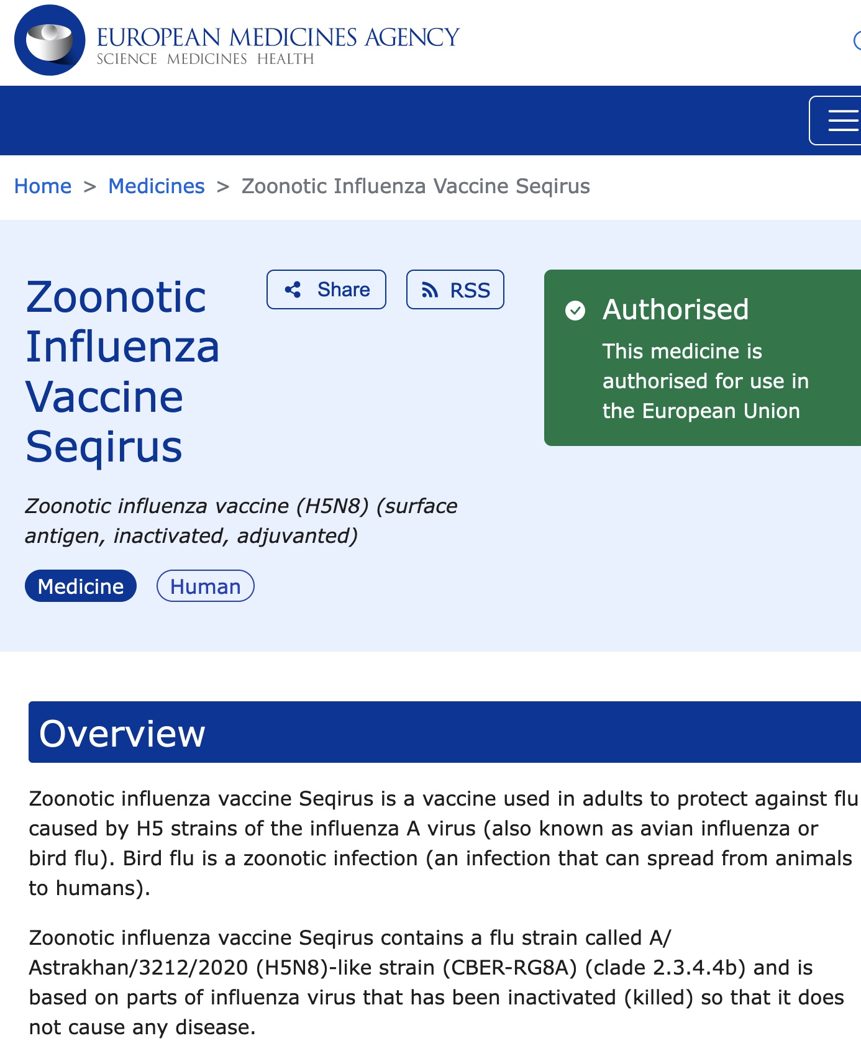
Task: Click the European Medicines Agency circular logo
Action: pos(50,40)
